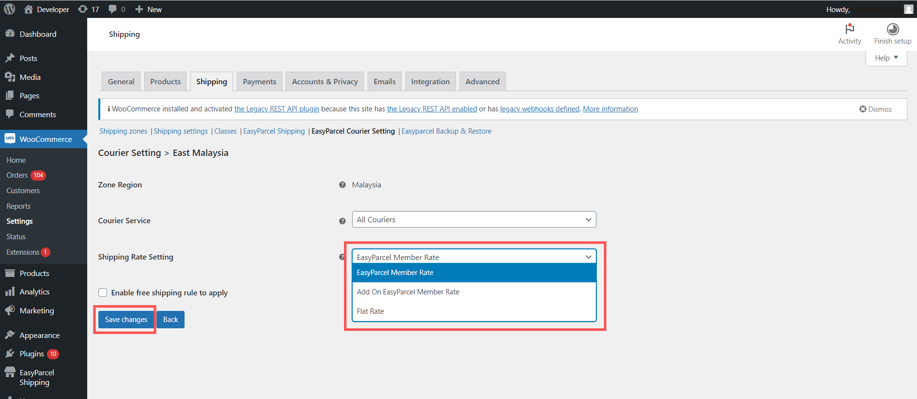917x399 pixels.
Task: Click the Back button
Action: click(171, 320)
